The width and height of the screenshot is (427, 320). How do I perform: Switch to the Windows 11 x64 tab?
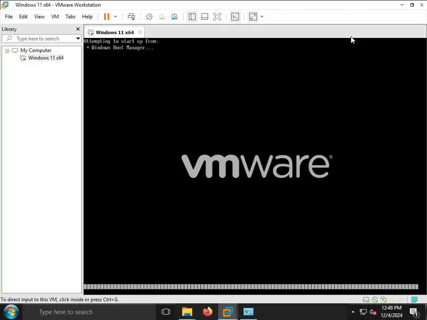click(x=115, y=32)
